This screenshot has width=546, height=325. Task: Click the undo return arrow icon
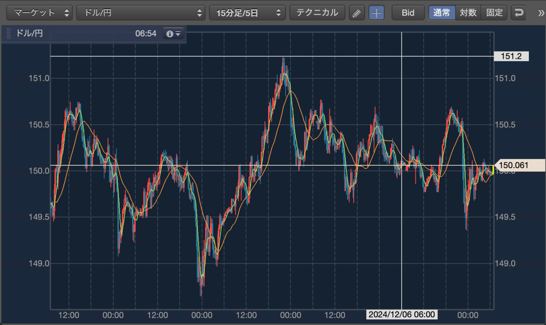coord(518,13)
